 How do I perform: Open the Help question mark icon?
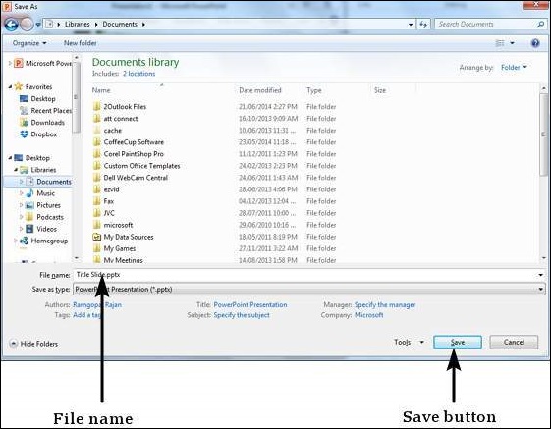pos(535,43)
